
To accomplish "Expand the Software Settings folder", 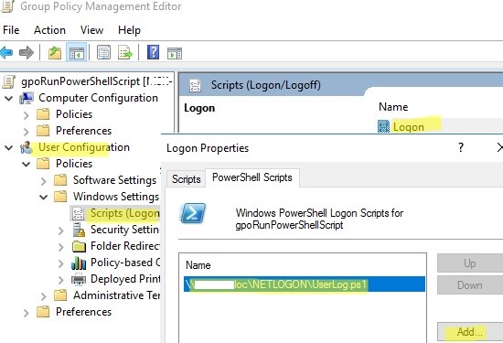I will click(44, 180).
